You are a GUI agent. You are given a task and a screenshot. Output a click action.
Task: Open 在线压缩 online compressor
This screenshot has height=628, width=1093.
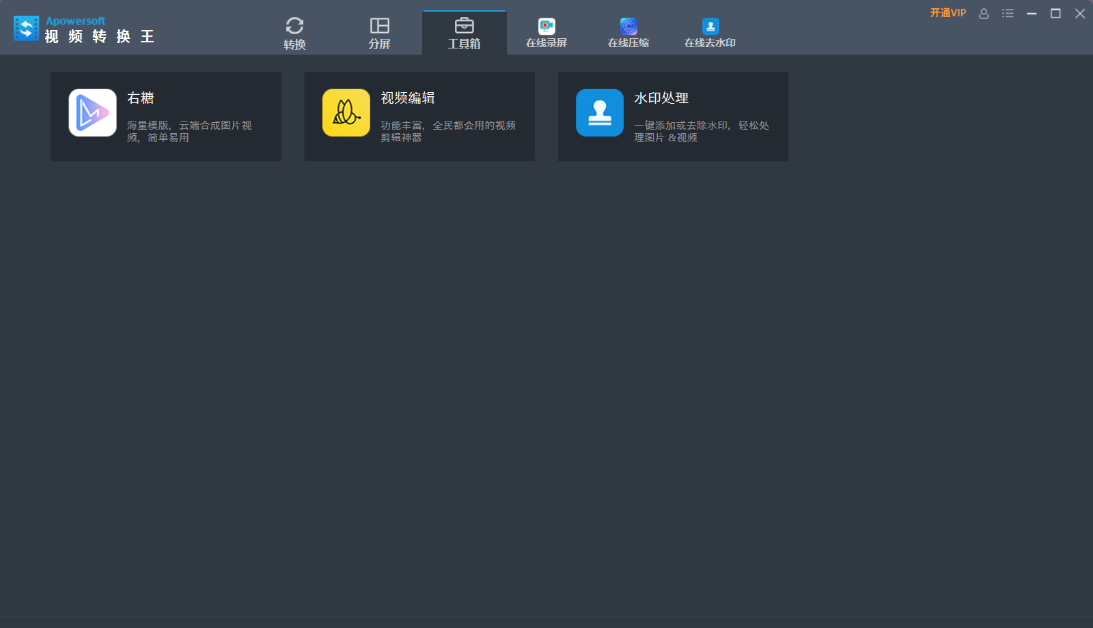(x=628, y=33)
